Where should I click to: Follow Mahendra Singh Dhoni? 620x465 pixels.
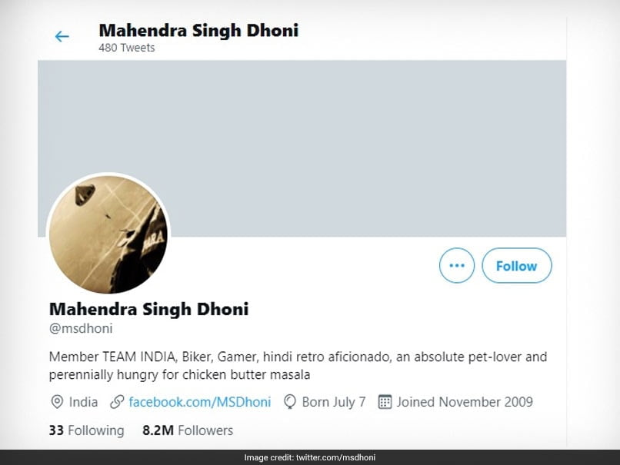point(516,266)
